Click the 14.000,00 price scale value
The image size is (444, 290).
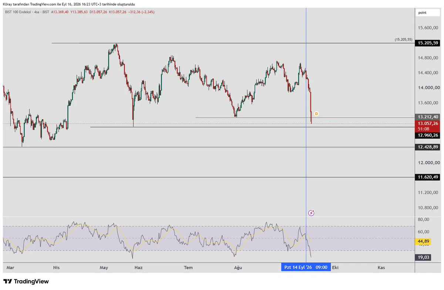tap(429, 88)
